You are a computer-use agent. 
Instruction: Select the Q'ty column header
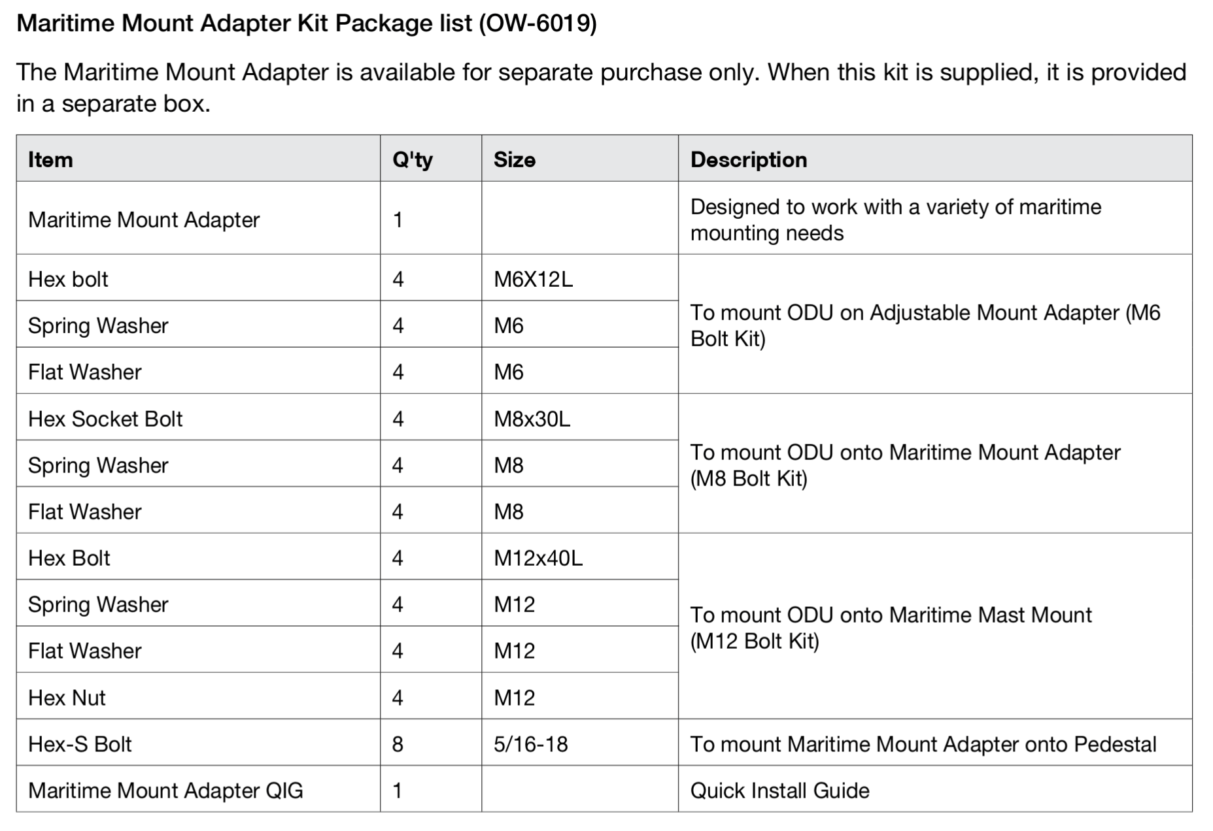431,159
